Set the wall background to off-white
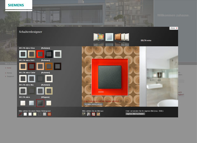This screenshot has height=143, width=197. tap(30, 114)
